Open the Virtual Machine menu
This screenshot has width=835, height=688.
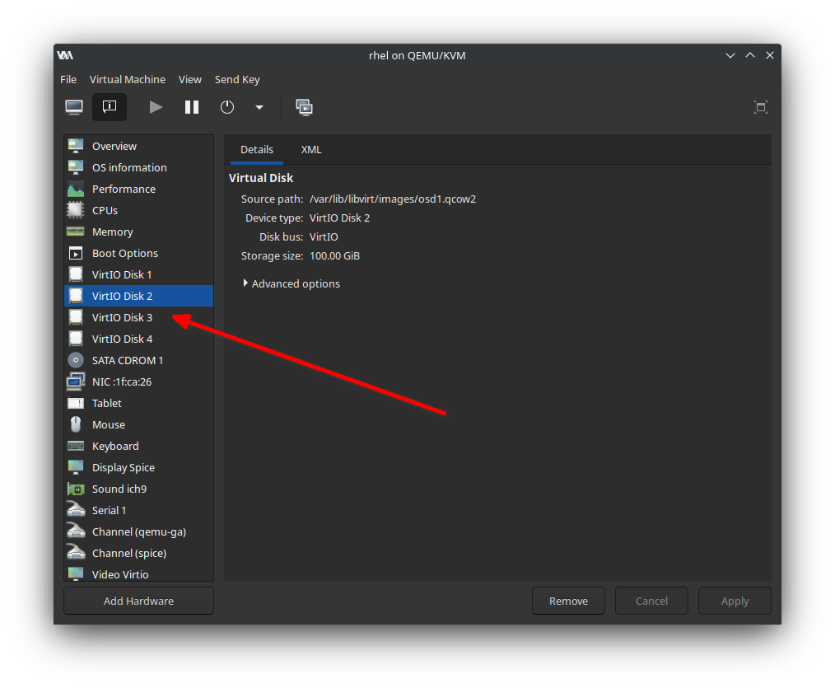(128, 79)
